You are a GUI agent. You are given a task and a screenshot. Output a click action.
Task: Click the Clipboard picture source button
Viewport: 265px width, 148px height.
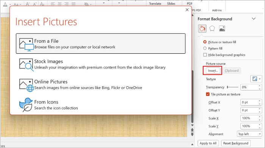pyautogui.click(x=232, y=71)
